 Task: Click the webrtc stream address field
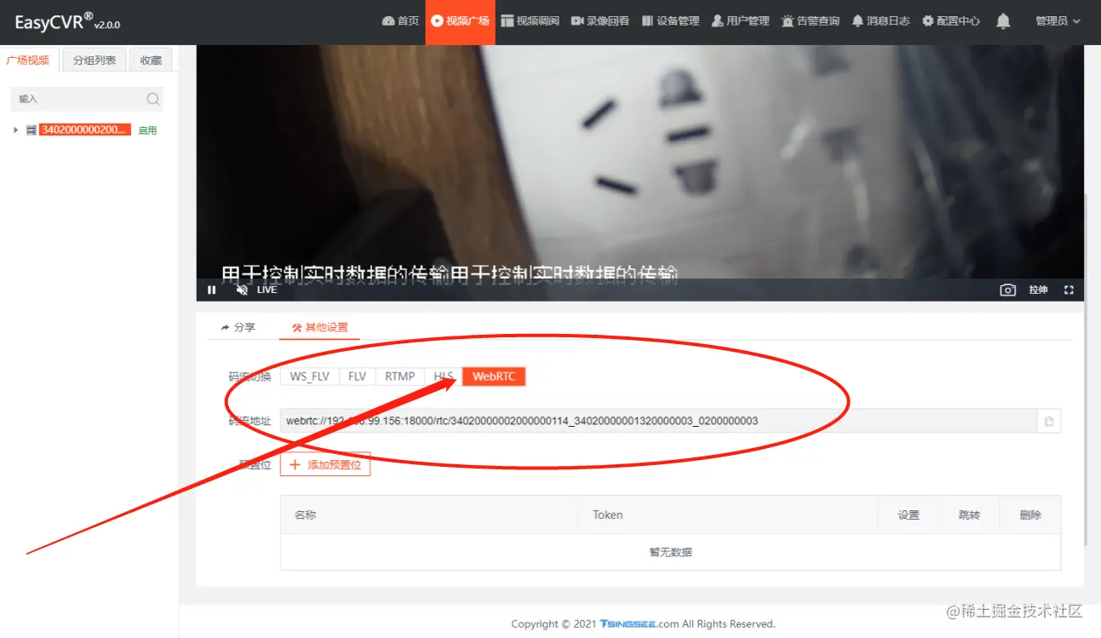[x=658, y=421]
